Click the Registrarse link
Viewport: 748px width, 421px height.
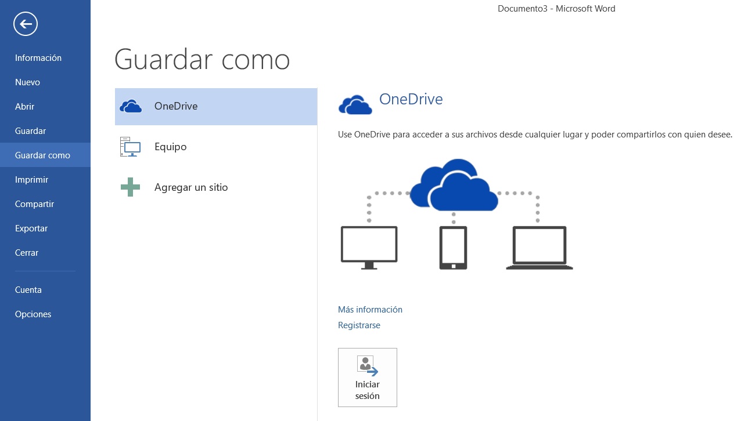[x=359, y=325]
